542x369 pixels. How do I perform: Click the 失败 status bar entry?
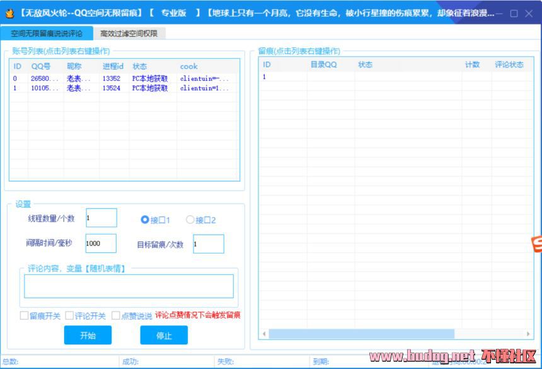coord(226,361)
